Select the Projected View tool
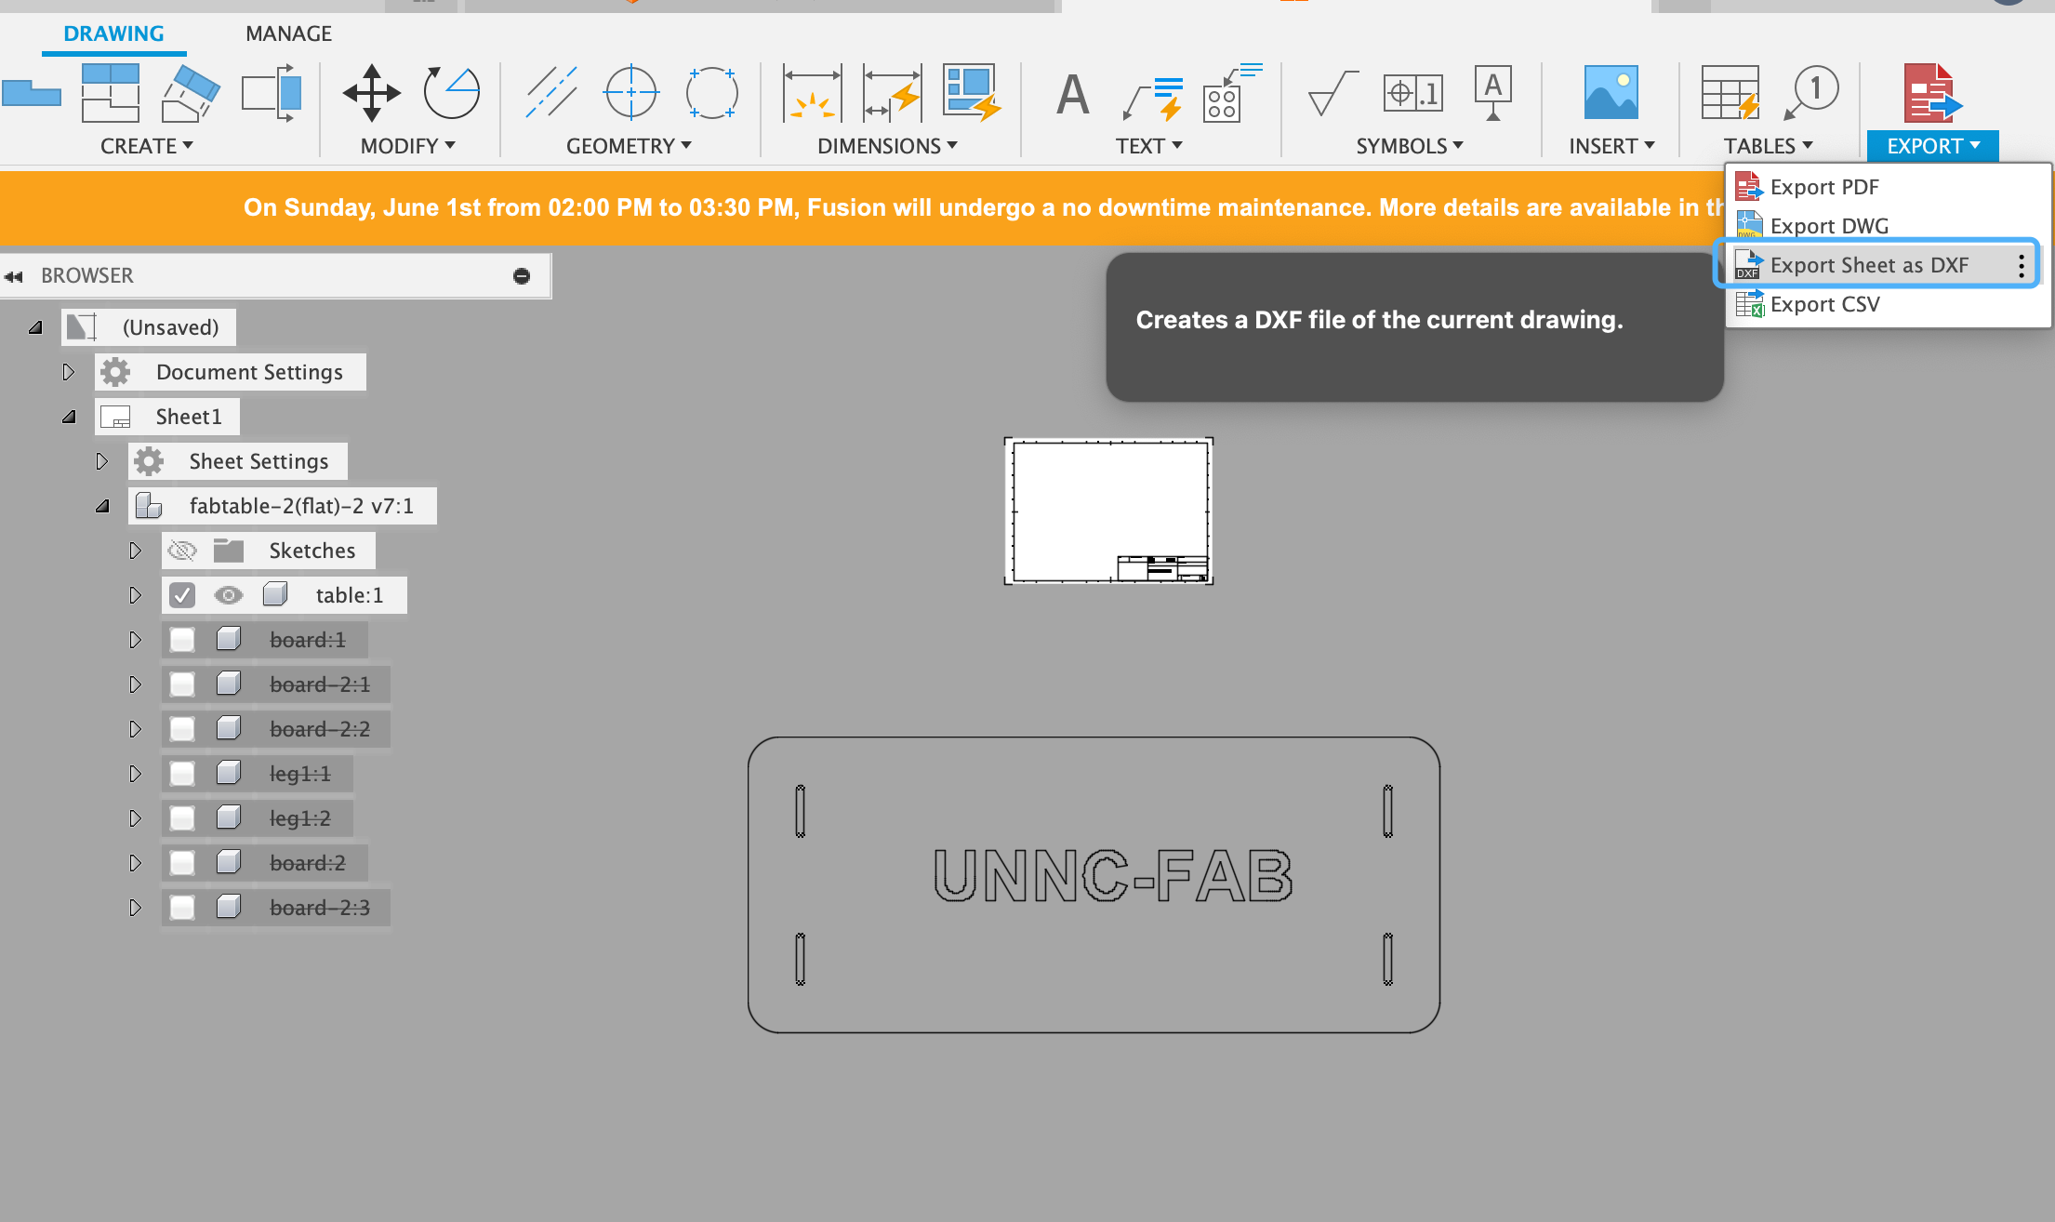2055x1222 pixels. (x=111, y=92)
